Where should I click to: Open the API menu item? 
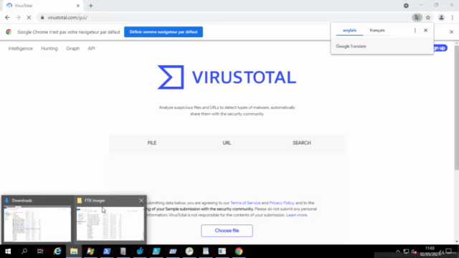[x=91, y=49]
